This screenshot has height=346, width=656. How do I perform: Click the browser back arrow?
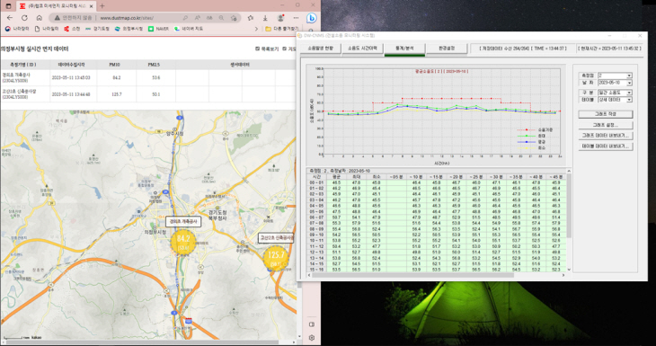(10, 18)
